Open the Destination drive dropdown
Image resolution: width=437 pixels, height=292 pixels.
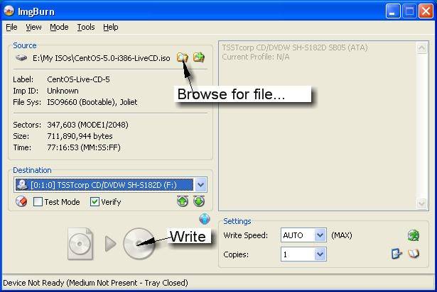200,185
